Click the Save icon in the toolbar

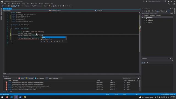(x=14, y=6)
